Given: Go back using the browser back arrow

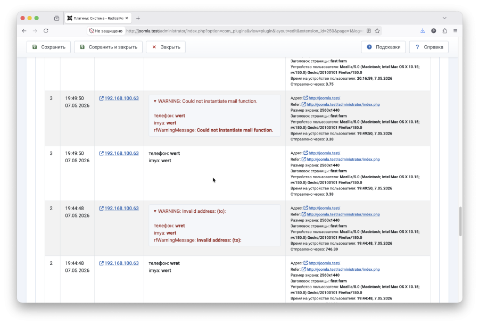Looking at the screenshot, I should pyautogui.click(x=24, y=31).
